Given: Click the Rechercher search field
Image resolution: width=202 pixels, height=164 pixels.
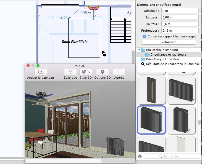Looking at the screenshot, I should [x=172, y=156].
